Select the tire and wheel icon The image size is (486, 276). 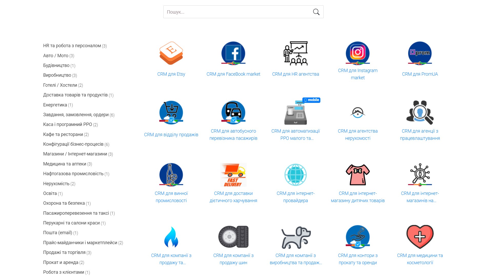click(x=233, y=237)
